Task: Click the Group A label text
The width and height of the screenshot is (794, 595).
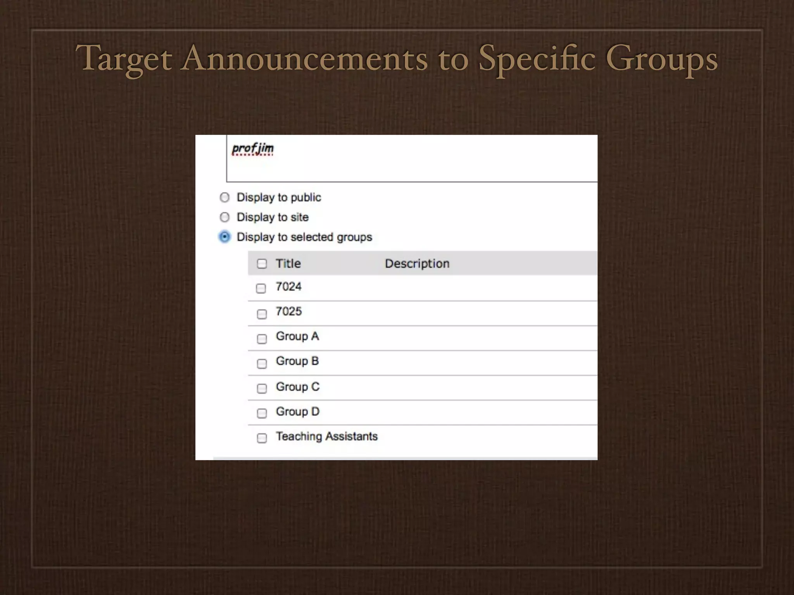Action: 297,336
